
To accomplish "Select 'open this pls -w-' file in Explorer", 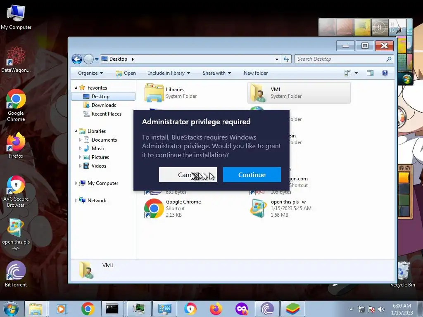I will click(299, 208).
